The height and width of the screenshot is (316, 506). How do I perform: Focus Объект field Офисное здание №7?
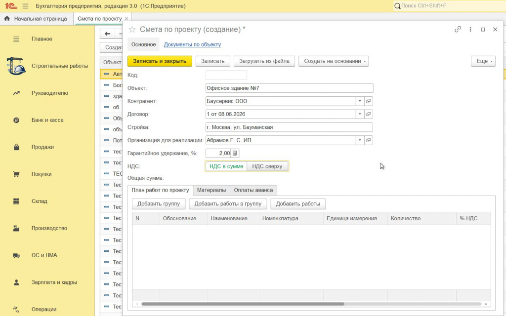[x=289, y=88]
